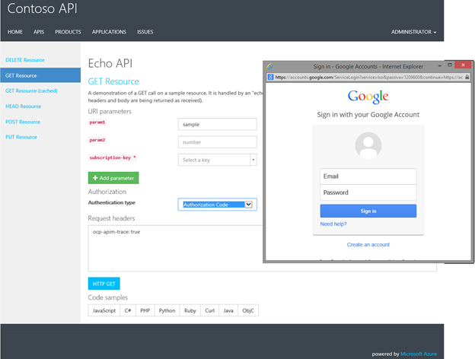Show the PHP code sample
Image resolution: width=475 pixels, height=359 pixels.
point(145,310)
